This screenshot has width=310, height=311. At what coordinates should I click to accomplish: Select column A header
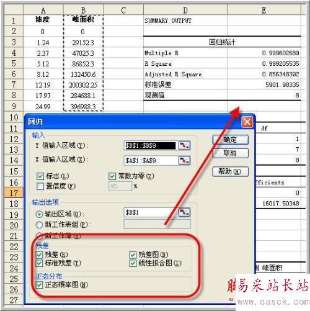pyautogui.click(x=43, y=10)
